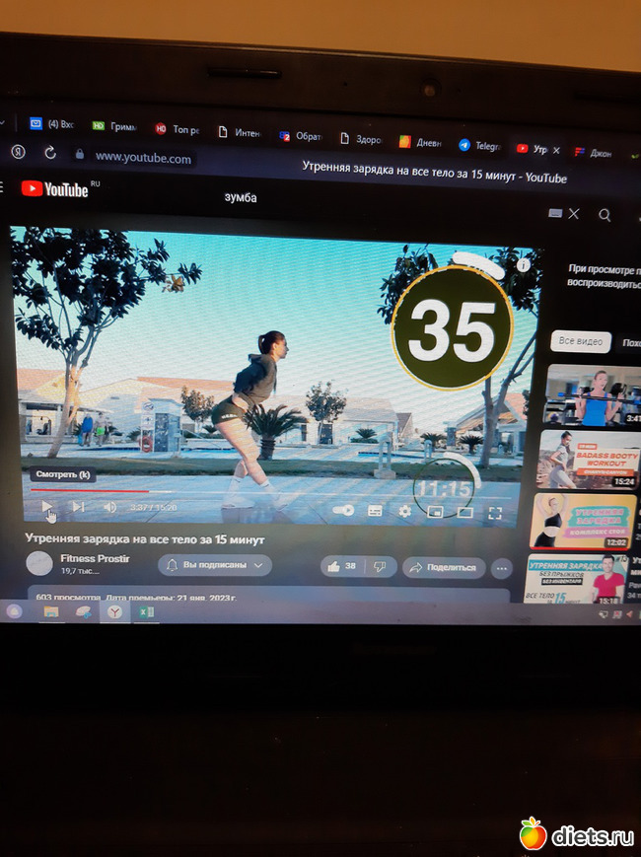
Task: Click the Поделиться share button
Action: click(444, 567)
